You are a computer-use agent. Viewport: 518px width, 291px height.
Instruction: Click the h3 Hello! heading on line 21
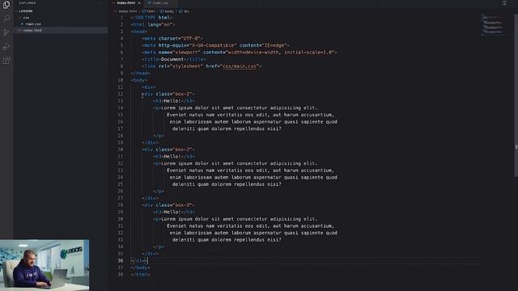pyautogui.click(x=174, y=156)
